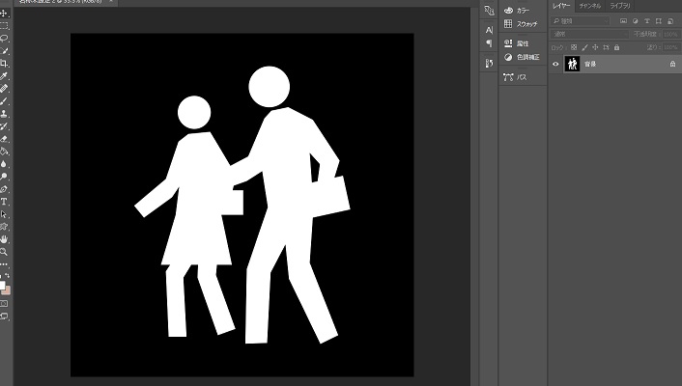The image size is (682, 386).
Task: Select the Rectangular Marquee tool
Action: [x=5, y=26]
